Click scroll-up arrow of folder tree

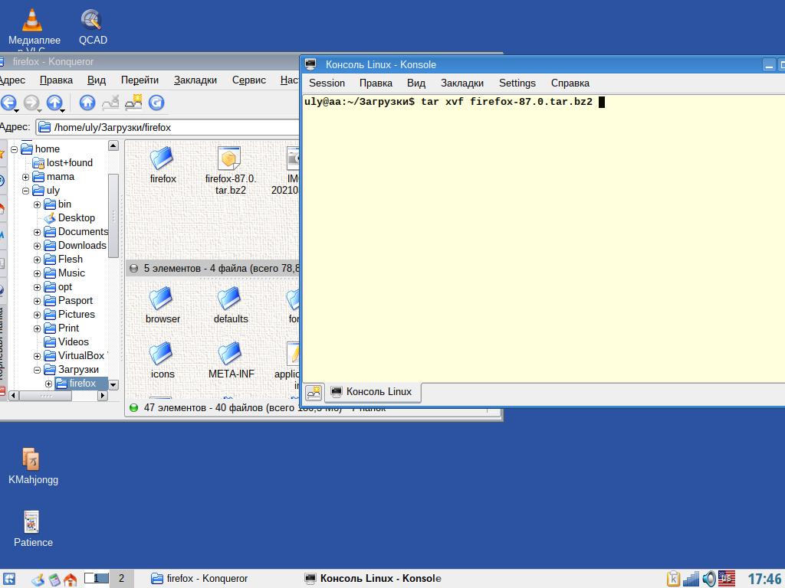[x=113, y=145]
